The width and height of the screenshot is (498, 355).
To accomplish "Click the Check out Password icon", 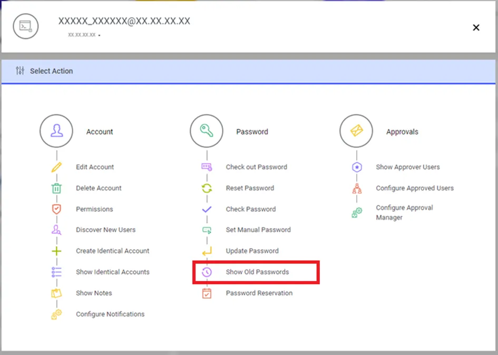I will pos(207,167).
